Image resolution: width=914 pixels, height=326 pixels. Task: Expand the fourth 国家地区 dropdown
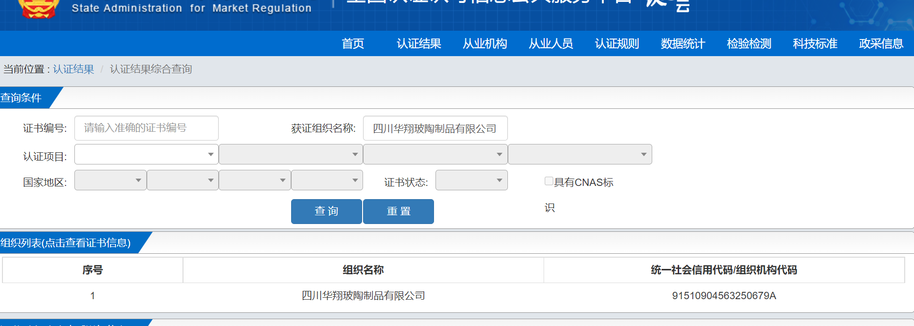[327, 180]
